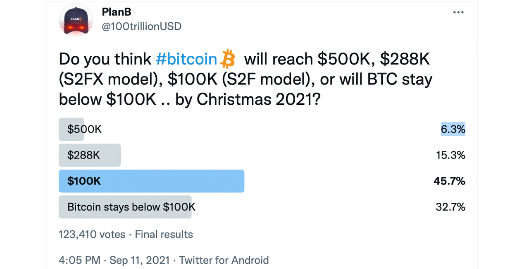
Task: Click the PlanB display name
Action: click(116, 12)
